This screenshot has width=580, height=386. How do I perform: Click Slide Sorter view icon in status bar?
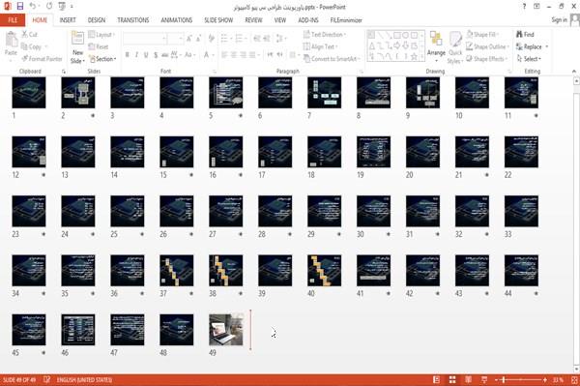click(452, 379)
